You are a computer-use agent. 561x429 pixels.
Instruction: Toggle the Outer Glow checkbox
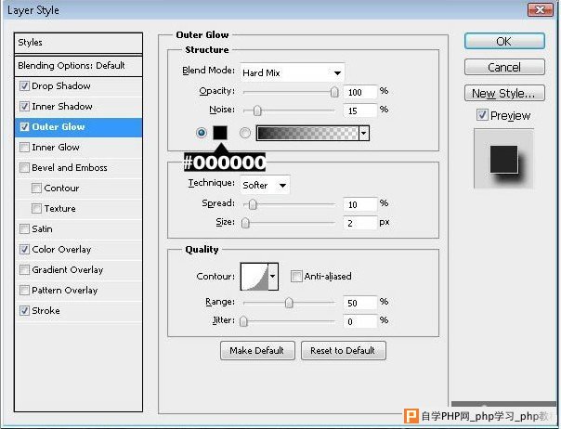tap(24, 126)
